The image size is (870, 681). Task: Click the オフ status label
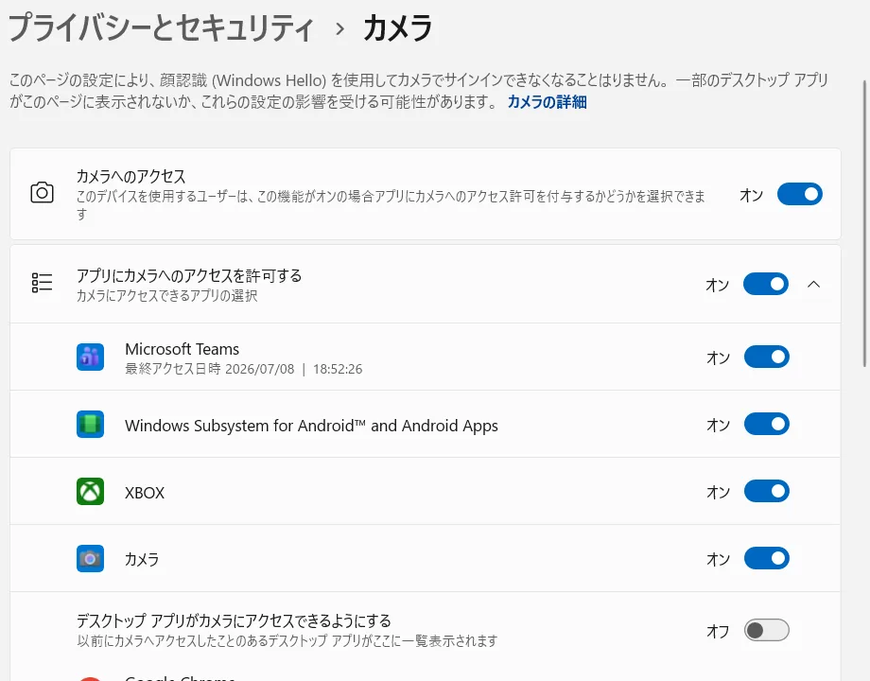pos(718,631)
